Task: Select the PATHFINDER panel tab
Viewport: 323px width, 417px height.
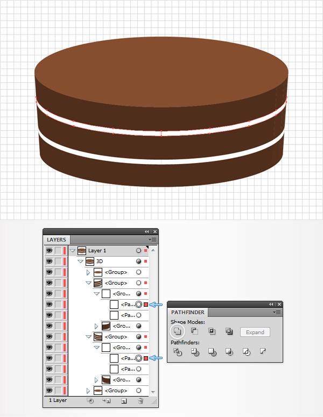Action: coord(188,312)
